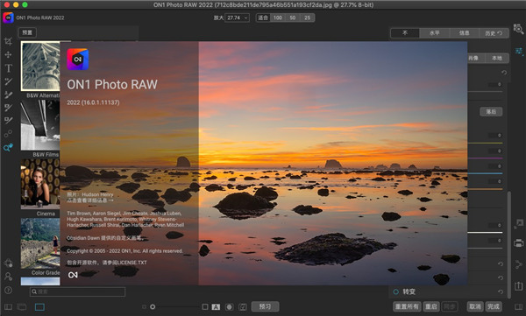Click the 预习 preview button

coord(265,306)
